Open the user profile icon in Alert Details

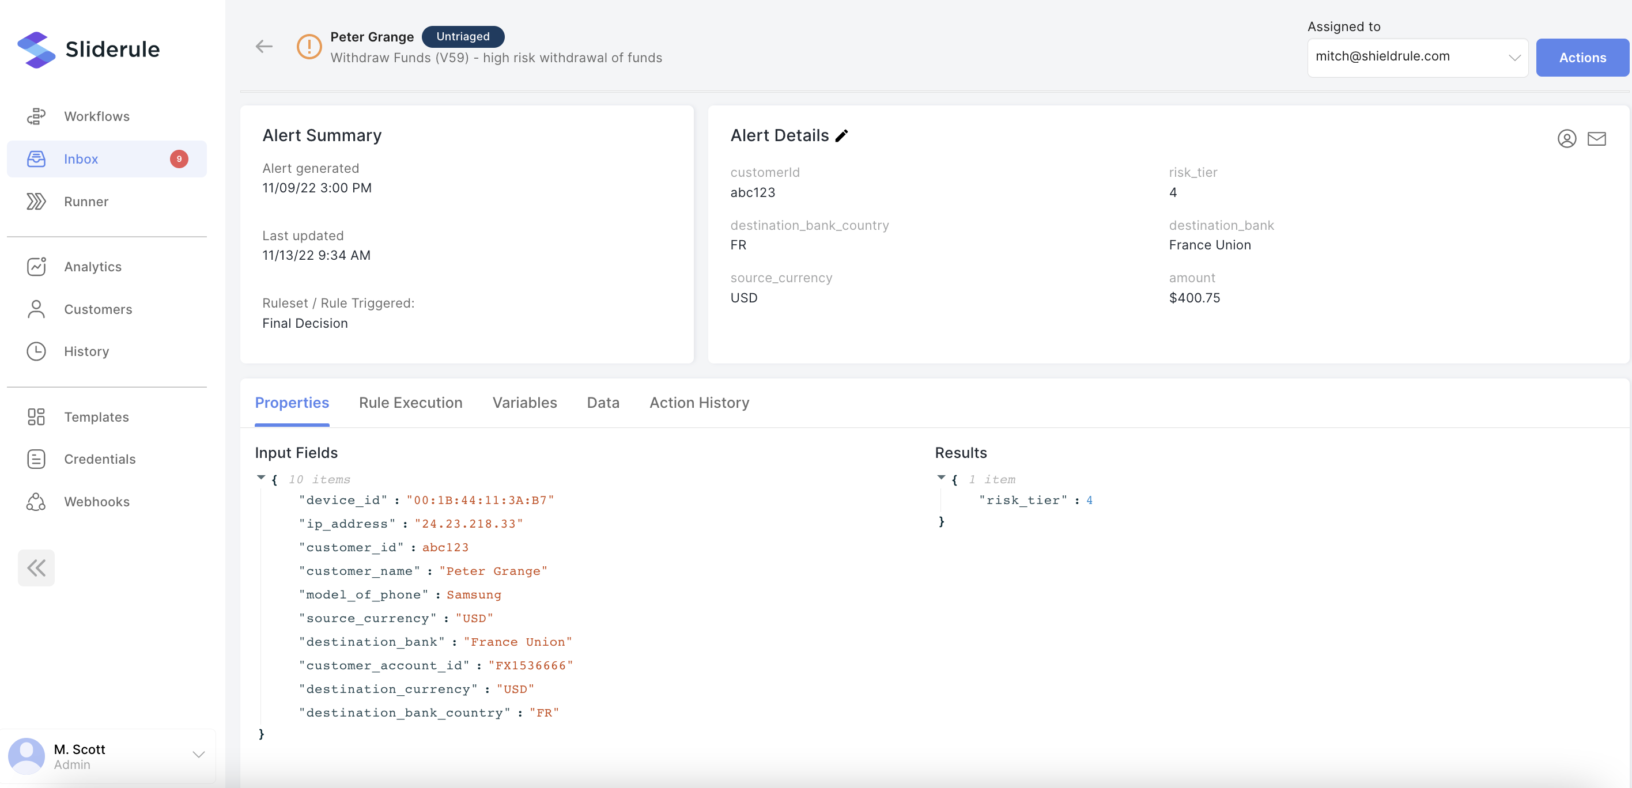click(x=1566, y=138)
